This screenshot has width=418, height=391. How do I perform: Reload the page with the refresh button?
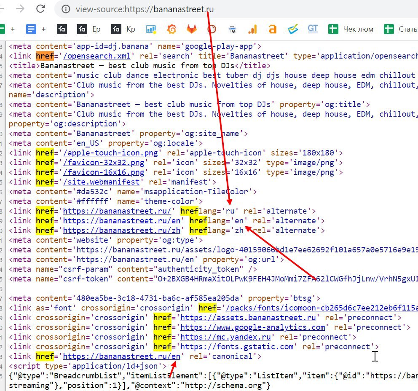40,9
